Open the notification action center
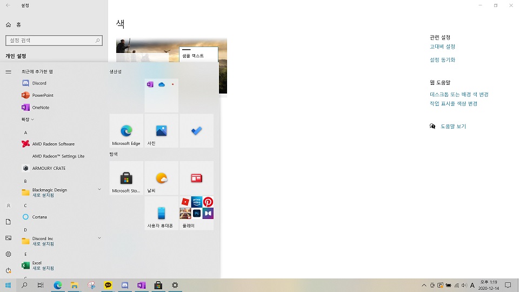The image size is (519, 292). (508, 286)
